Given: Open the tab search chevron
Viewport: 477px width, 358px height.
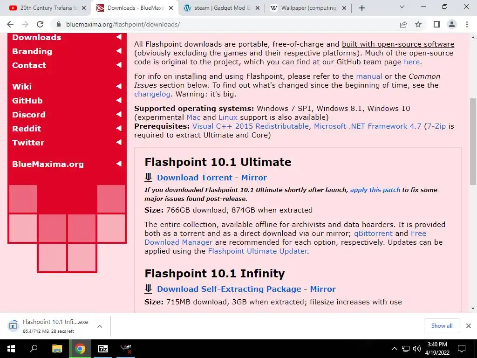Looking at the screenshot, I should click(x=402, y=7).
